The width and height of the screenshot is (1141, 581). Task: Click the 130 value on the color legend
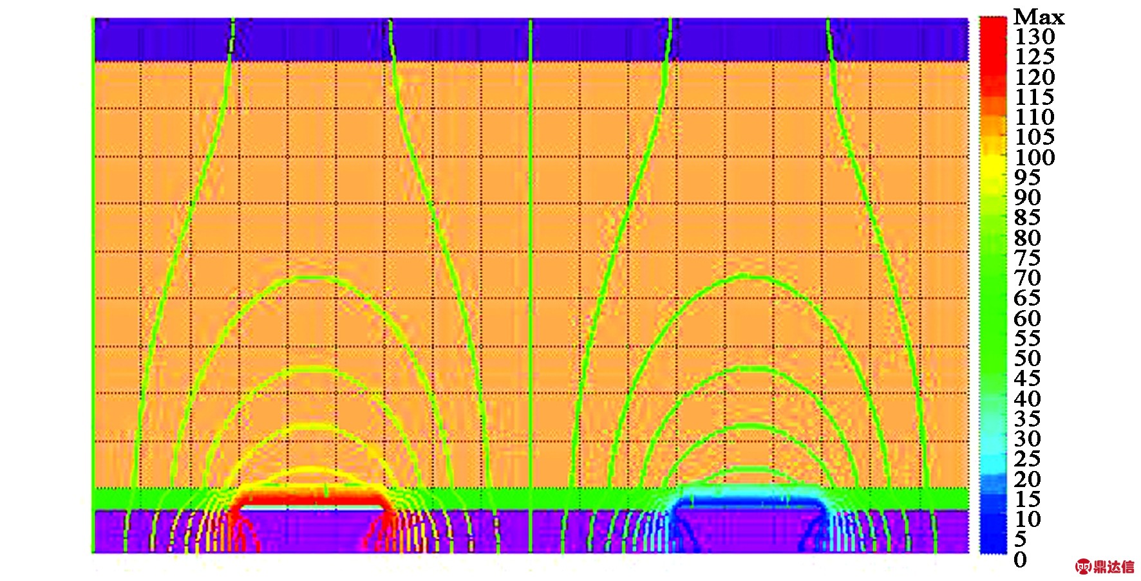tap(1035, 37)
